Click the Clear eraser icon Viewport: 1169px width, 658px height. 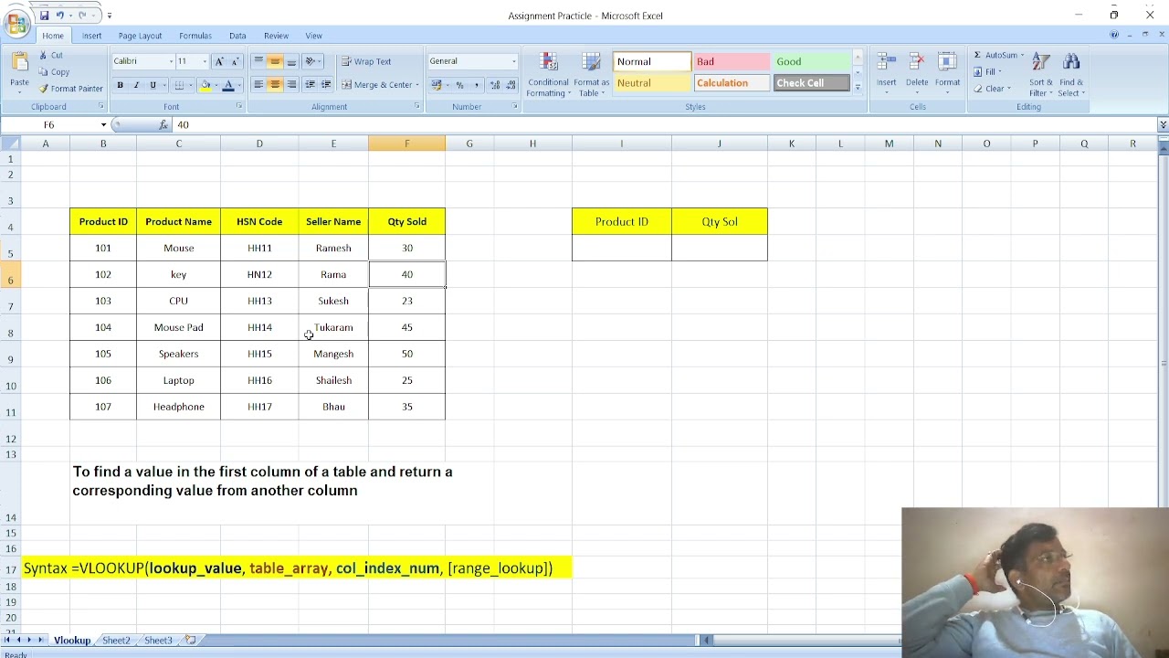point(977,89)
